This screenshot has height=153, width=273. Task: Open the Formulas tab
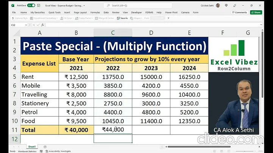tap(95, 12)
